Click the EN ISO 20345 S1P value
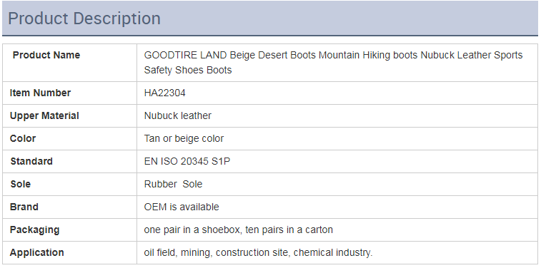The image size is (541, 268). click(187, 161)
